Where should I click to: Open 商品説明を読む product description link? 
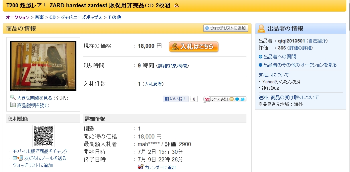pyautogui.click(x=33, y=105)
